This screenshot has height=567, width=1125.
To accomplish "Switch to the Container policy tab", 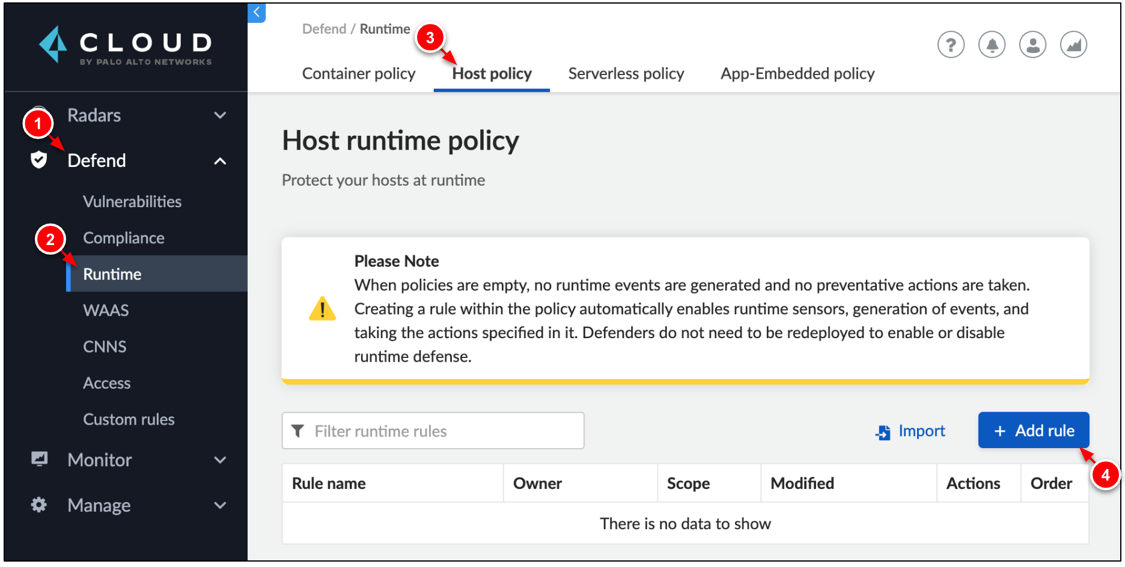I will click(358, 73).
